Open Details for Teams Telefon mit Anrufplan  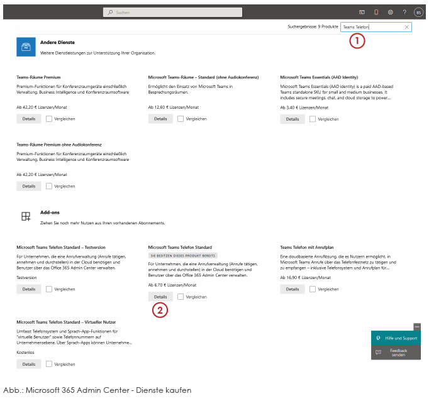pos(292,289)
